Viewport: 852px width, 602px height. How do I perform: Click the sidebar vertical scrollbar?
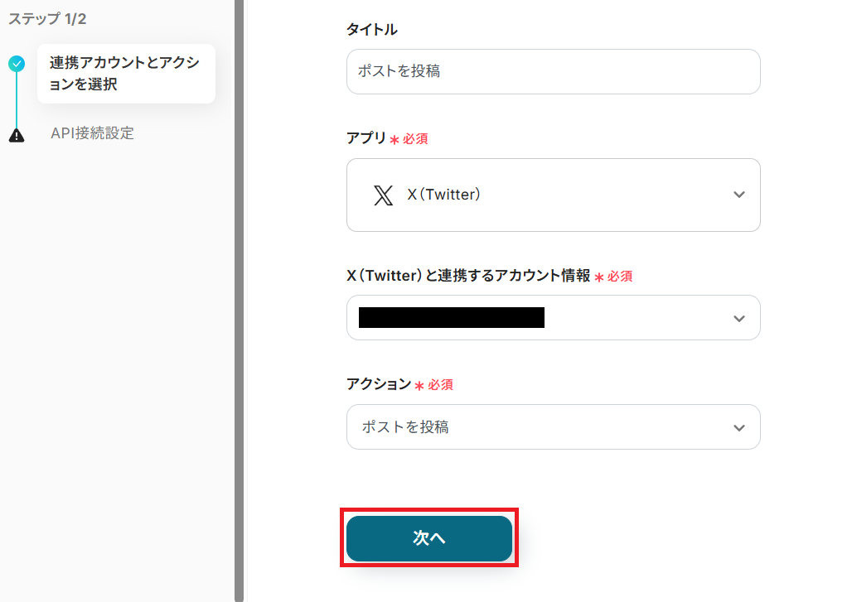tap(239, 298)
